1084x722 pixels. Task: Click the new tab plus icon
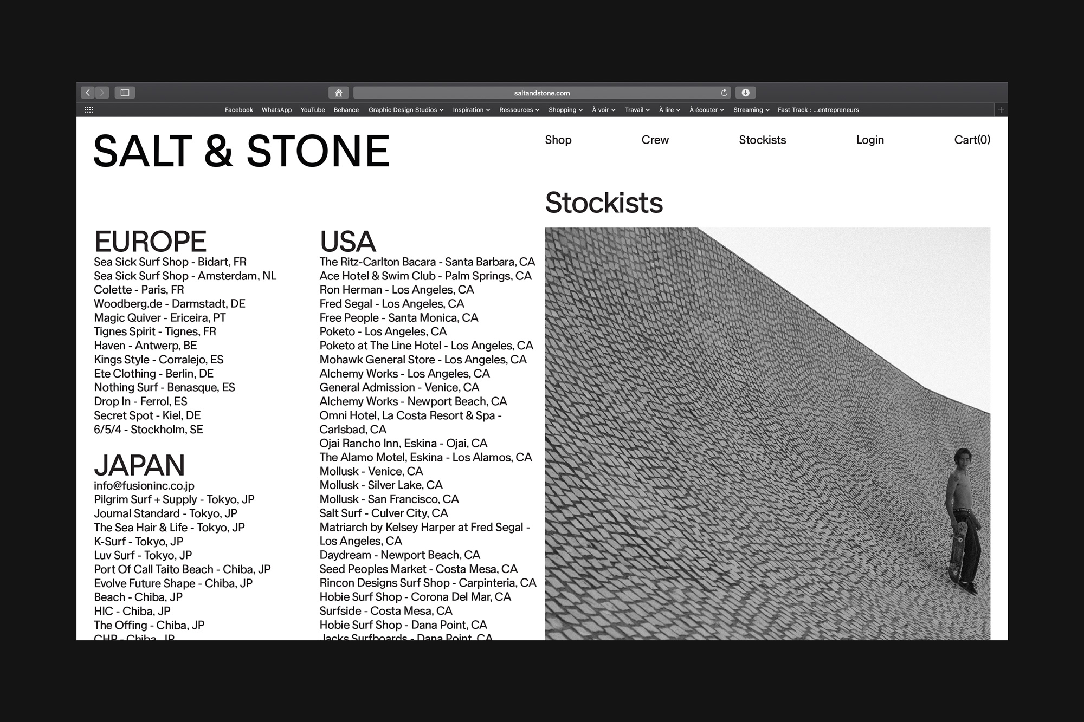click(1001, 110)
